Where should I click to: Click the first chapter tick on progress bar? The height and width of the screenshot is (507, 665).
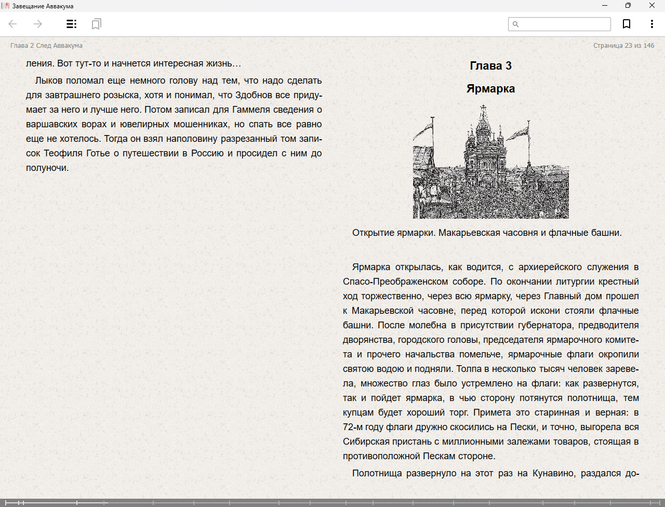(6, 503)
